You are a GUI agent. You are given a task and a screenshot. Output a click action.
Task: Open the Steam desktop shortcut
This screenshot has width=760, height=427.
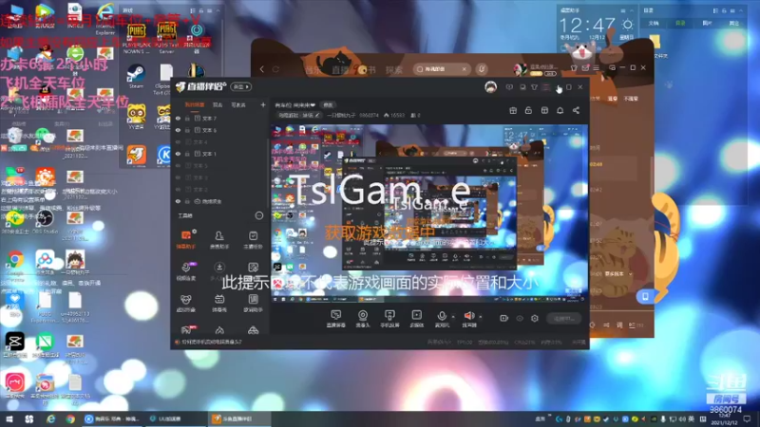coord(136,76)
